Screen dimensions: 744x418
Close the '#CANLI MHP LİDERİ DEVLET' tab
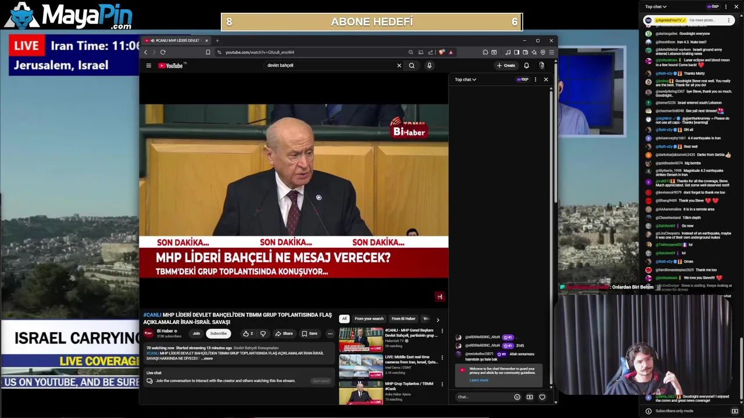pos(206,41)
